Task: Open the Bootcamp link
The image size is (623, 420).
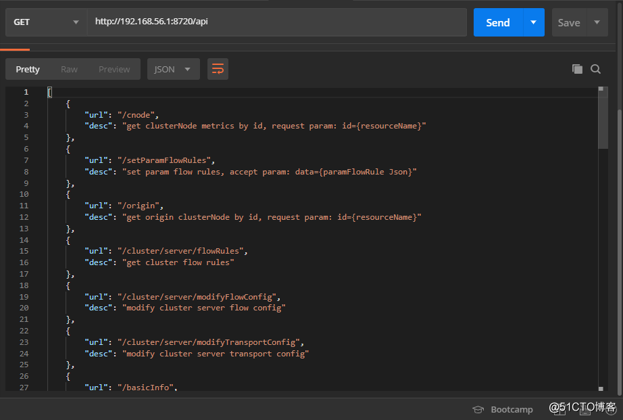Action: [512, 409]
